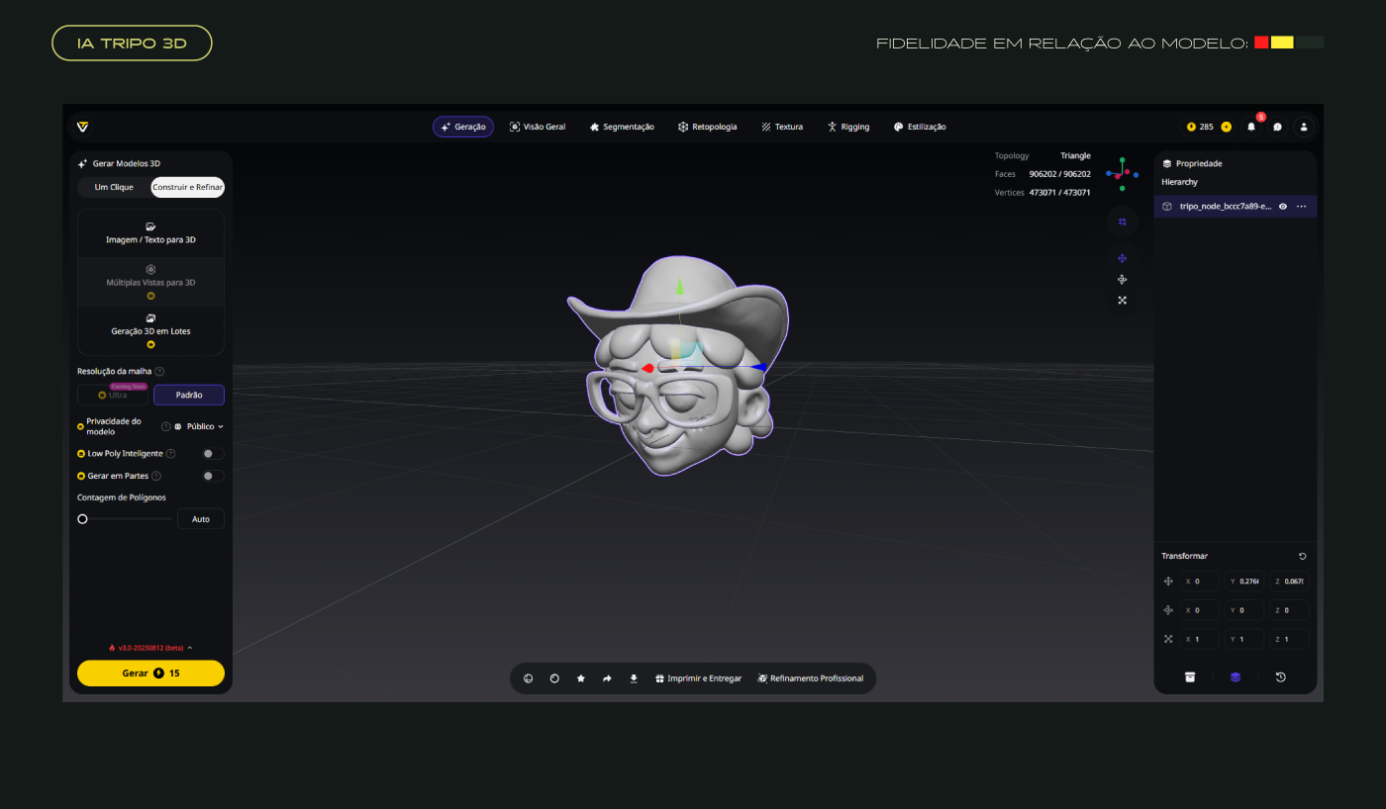Expand the v3.0-20250812 version selector
The height and width of the screenshot is (809, 1386).
click(150, 648)
